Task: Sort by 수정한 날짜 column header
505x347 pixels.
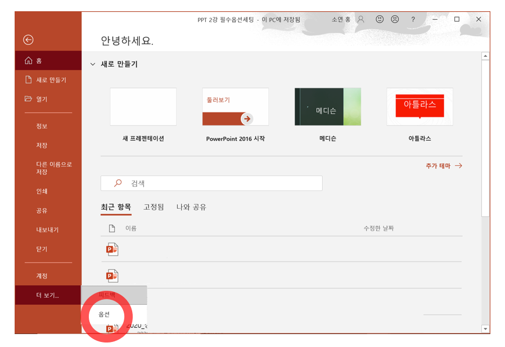Action: pyautogui.click(x=379, y=228)
